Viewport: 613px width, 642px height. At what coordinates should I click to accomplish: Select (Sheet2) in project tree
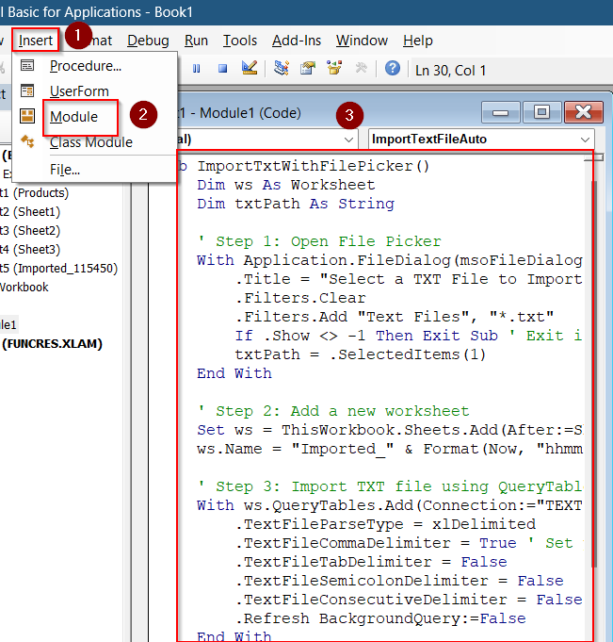tap(30, 231)
